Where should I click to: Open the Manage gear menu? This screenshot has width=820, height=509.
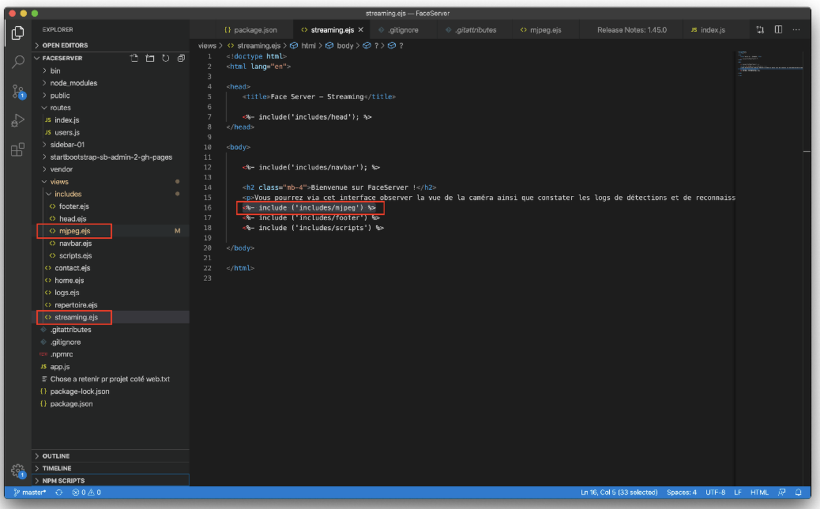point(18,471)
